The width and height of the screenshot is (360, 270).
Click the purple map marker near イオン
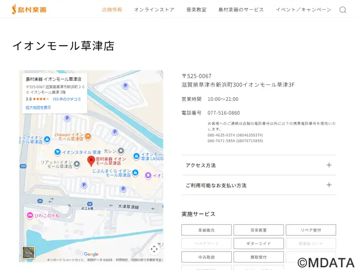[x=148, y=175]
